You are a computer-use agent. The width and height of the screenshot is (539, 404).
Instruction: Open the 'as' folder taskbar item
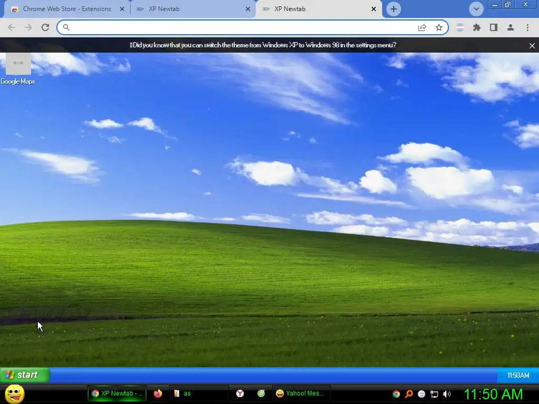point(199,393)
